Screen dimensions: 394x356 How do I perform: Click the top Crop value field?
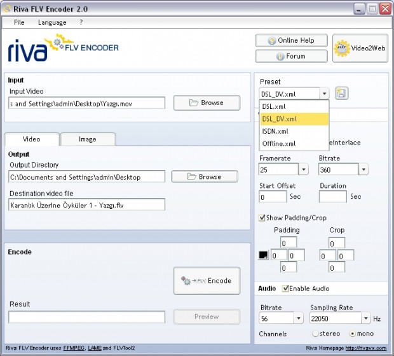tap(337, 243)
